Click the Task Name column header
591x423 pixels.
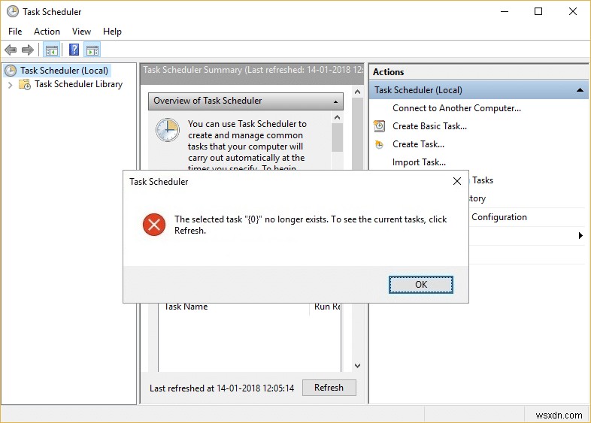point(186,307)
